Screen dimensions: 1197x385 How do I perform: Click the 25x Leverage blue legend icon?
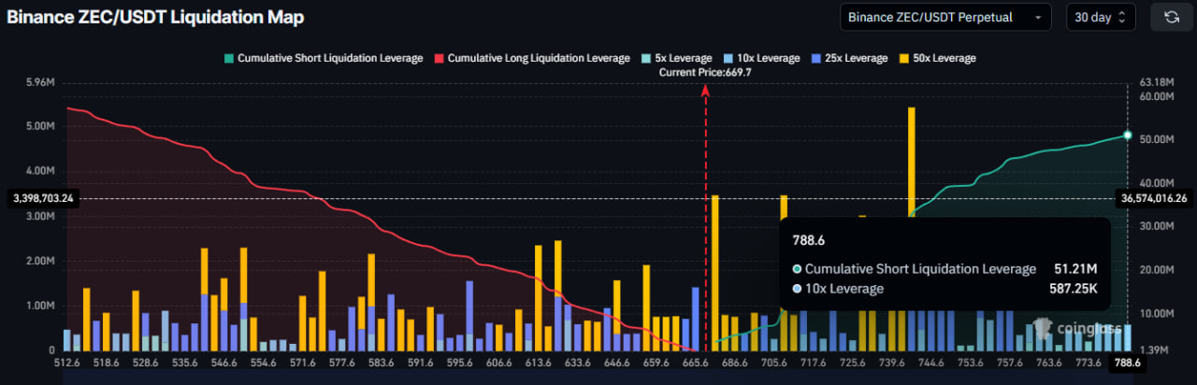click(x=817, y=58)
